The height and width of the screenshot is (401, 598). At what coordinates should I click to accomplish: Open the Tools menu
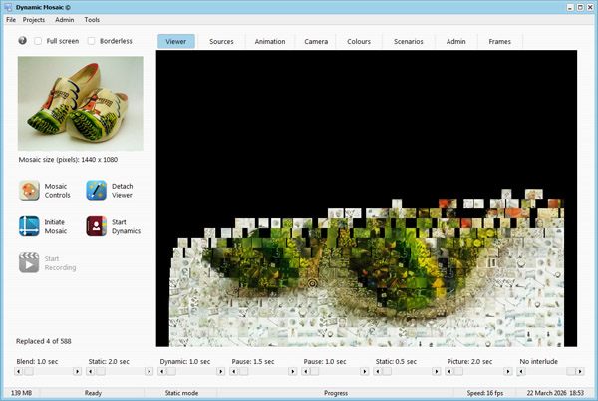92,19
